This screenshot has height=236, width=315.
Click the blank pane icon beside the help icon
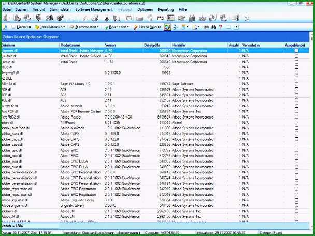228,27
